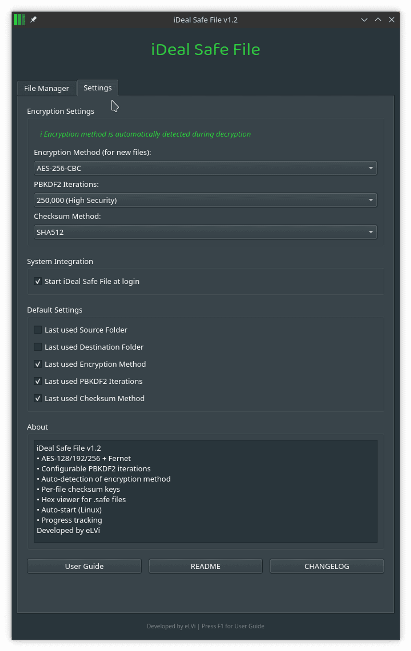Close the iDeal Safe File window
Screen dimensions: 411x651
click(391, 20)
